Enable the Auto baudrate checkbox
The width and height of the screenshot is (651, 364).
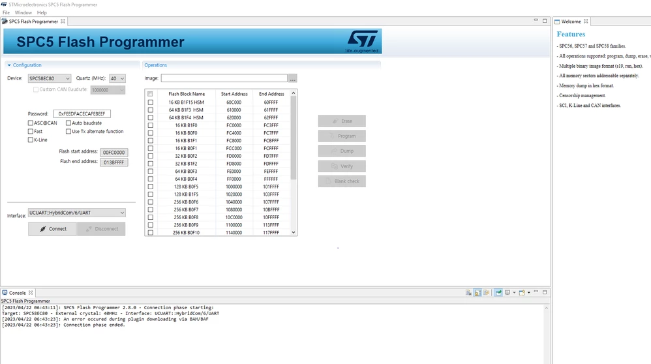[x=68, y=123]
